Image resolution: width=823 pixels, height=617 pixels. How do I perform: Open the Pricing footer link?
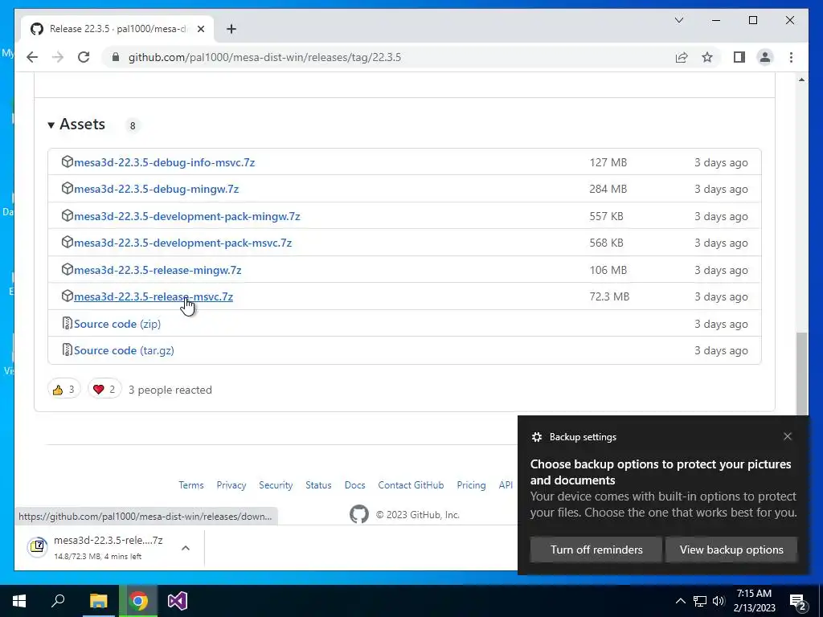[471, 484]
